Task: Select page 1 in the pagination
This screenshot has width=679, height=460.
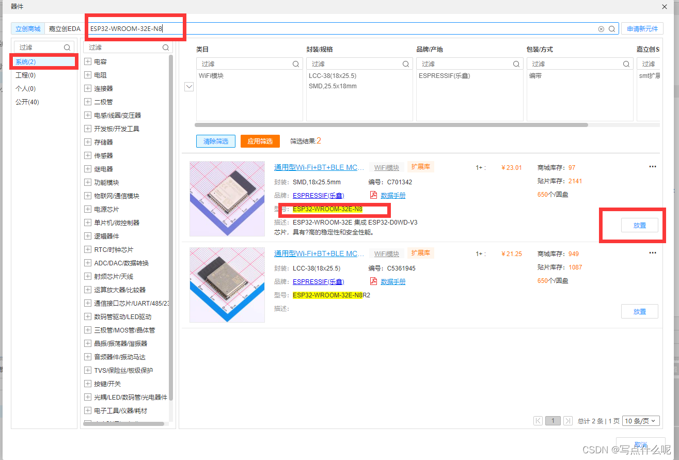Action: [x=553, y=421]
